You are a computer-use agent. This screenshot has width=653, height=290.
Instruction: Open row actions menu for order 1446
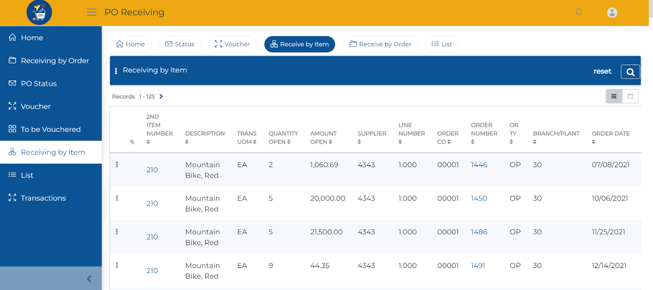tap(117, 164)
